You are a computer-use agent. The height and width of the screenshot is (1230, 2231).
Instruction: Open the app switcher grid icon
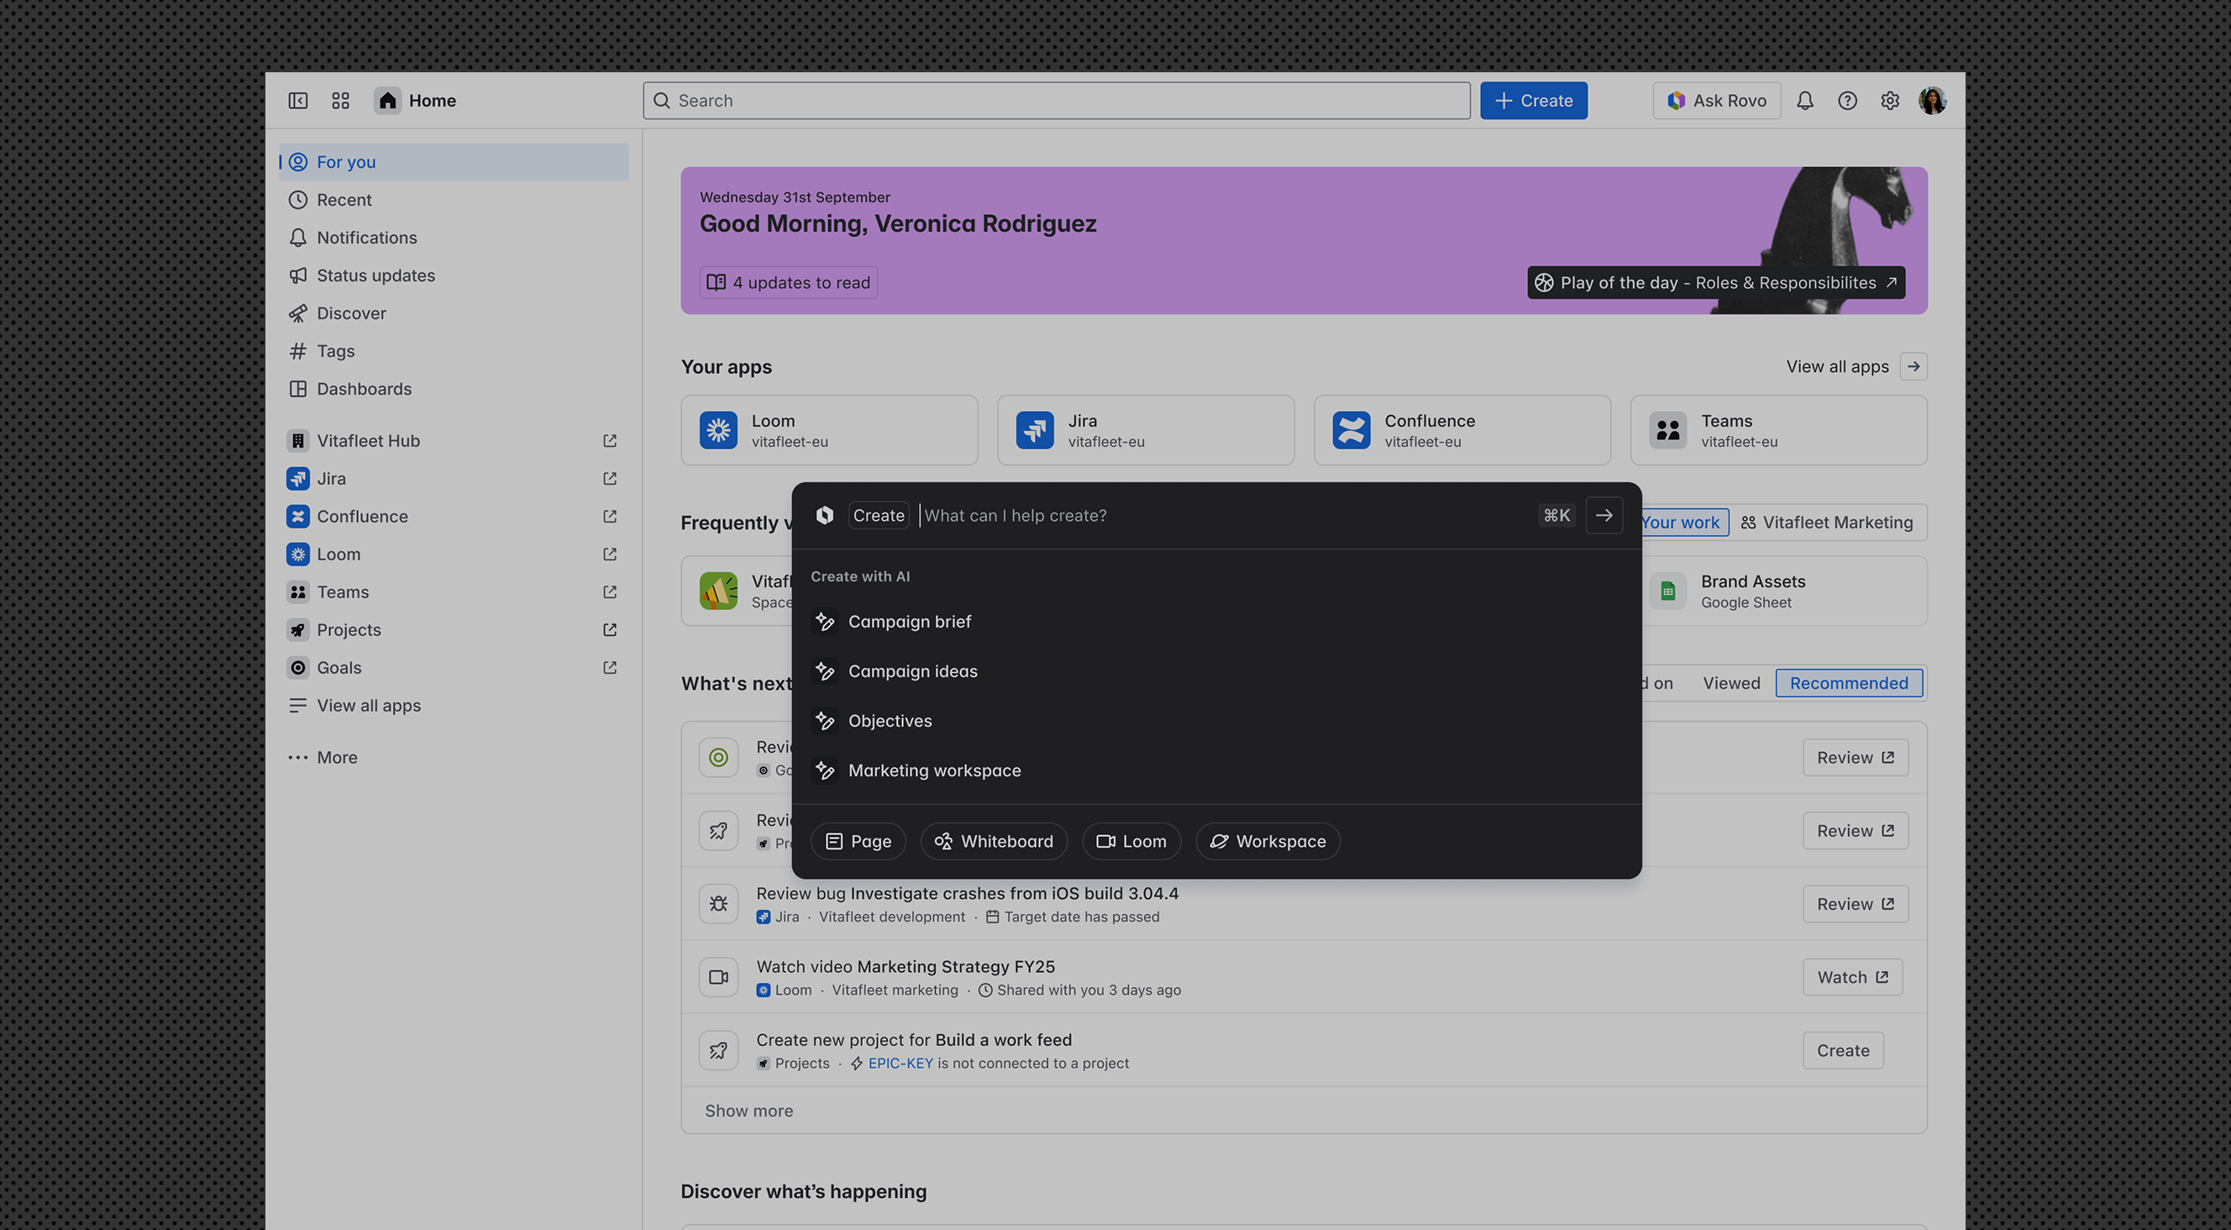pos(340,101)
